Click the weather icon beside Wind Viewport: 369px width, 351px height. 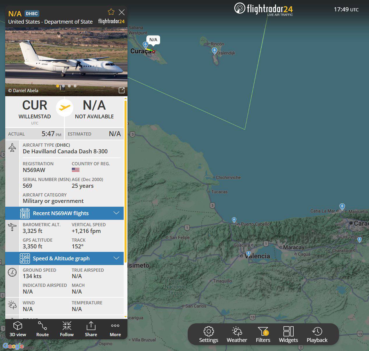[12, 305]
